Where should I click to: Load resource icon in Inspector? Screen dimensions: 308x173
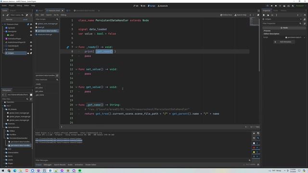pos(268,15)
